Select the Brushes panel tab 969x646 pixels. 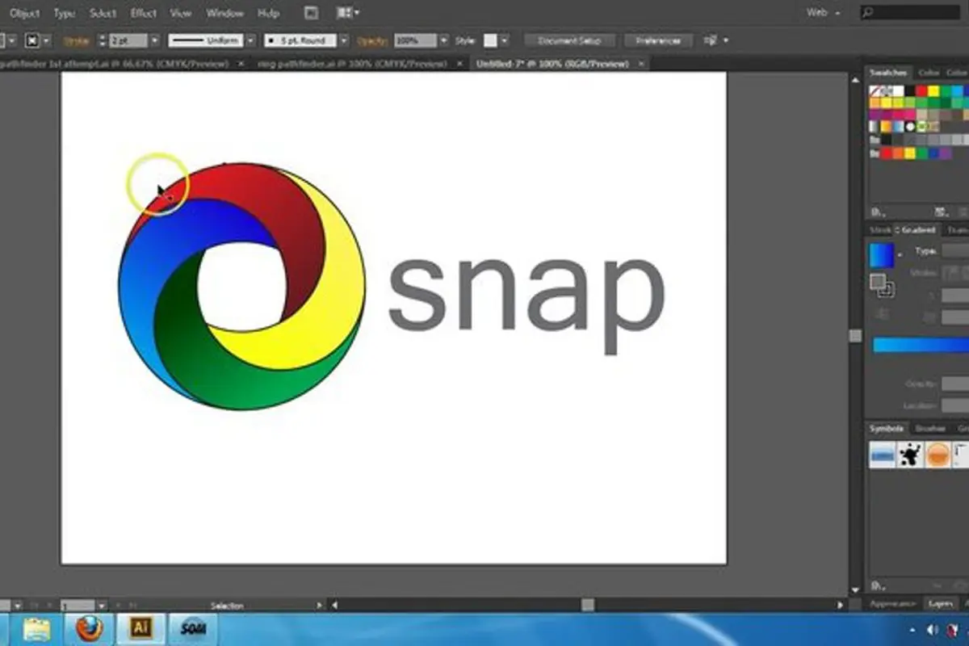click(930, 428)
